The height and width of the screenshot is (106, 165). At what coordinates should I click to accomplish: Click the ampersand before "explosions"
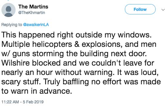77,45
